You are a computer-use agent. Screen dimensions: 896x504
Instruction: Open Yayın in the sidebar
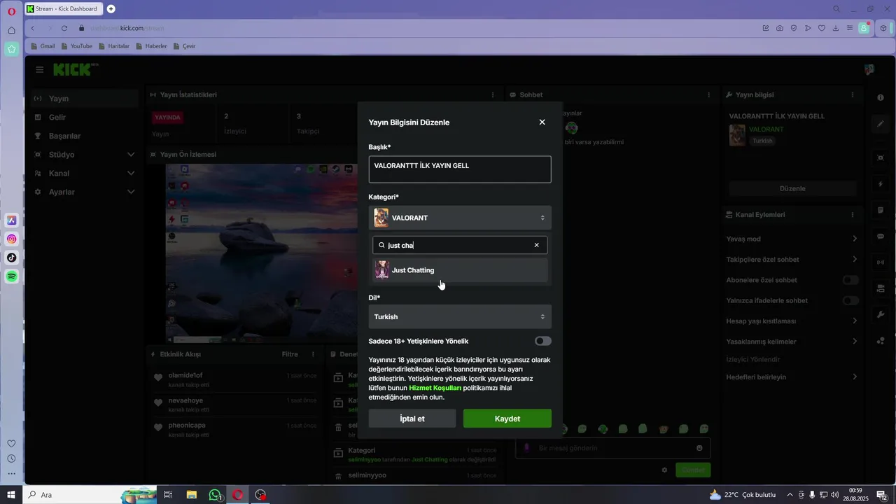point(85,99)
